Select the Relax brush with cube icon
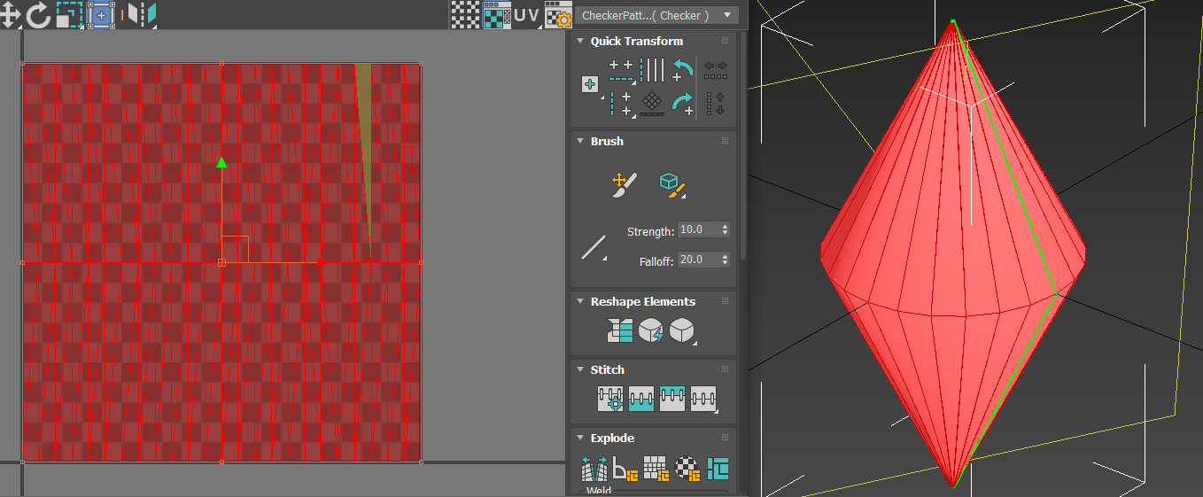1203x497 pixels. 672,184
